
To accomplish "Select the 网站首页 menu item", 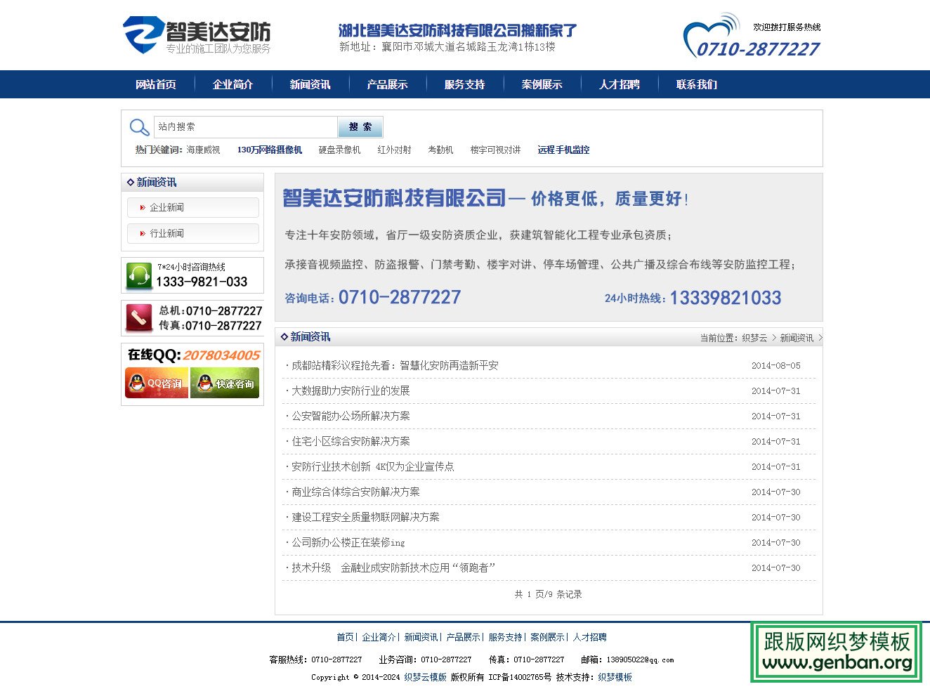I will point(155,84).
